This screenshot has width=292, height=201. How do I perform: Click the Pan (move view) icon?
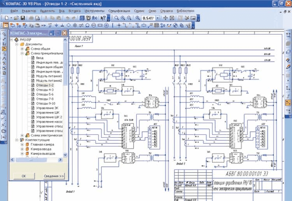tap(165, 18)
